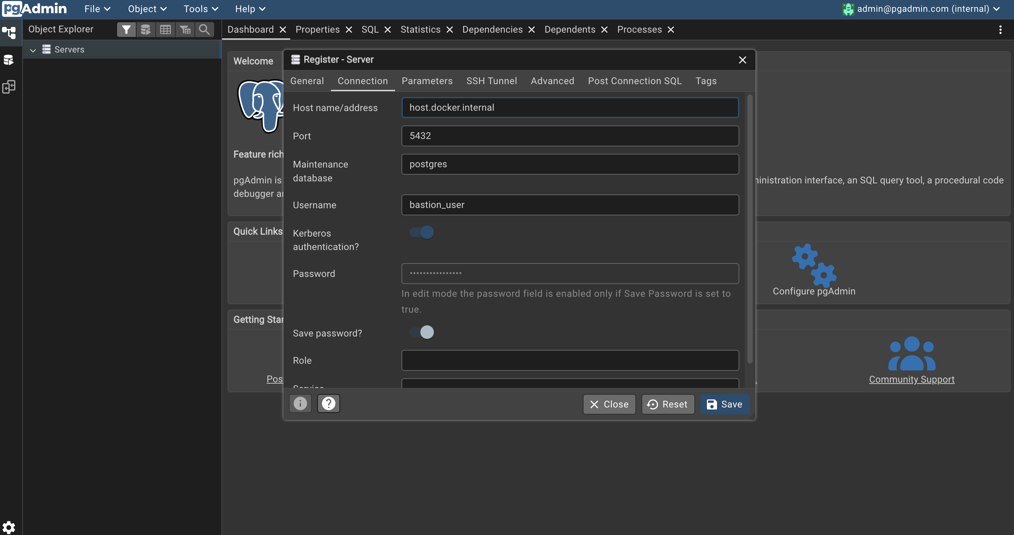This screenshot has height=535, width=1014.
Task: Click the Save button
Action: [725, 404]
